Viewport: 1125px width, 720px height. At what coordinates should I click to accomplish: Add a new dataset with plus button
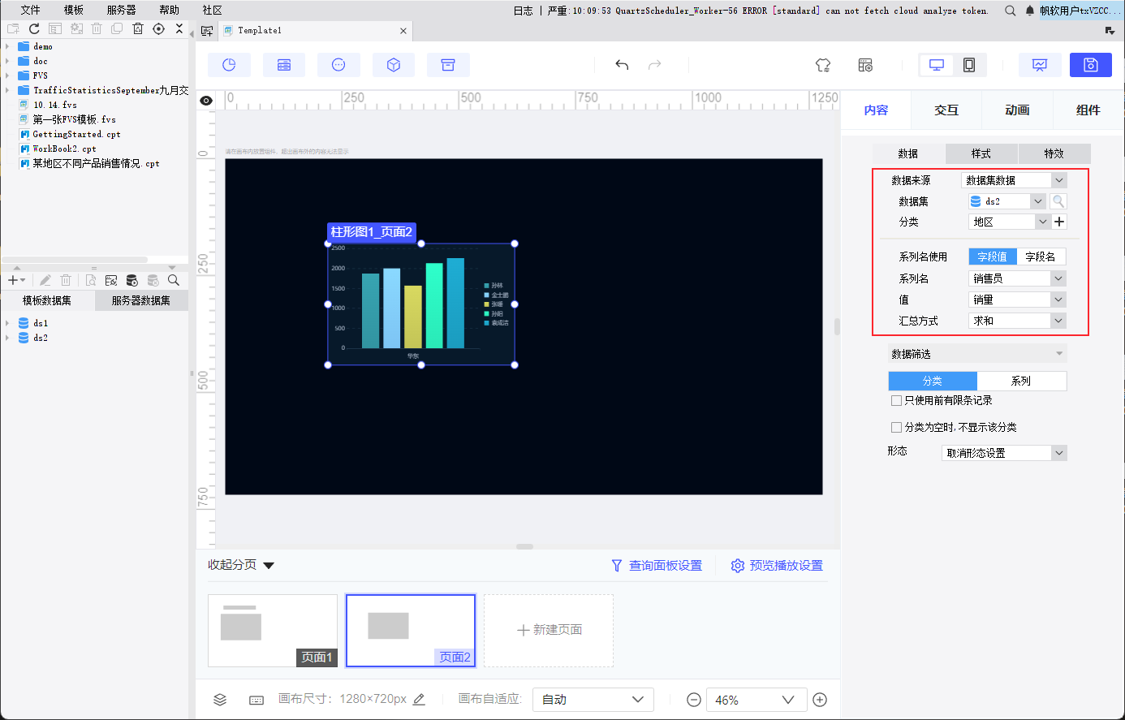(15, 280)
